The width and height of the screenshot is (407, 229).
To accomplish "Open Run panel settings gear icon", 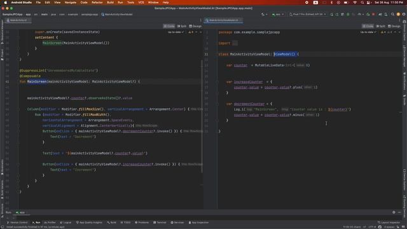I will point(394,212).
